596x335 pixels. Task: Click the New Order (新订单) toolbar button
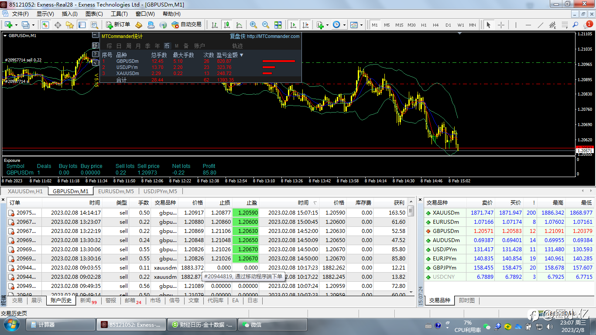117,25
